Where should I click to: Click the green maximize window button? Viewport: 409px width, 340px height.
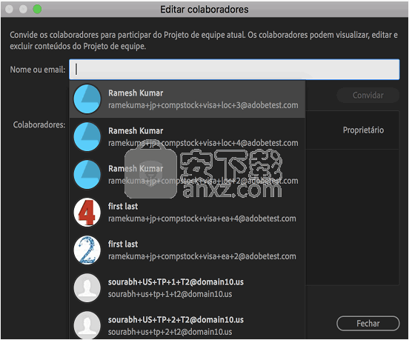pyautogui.click(x=37, y=9)
